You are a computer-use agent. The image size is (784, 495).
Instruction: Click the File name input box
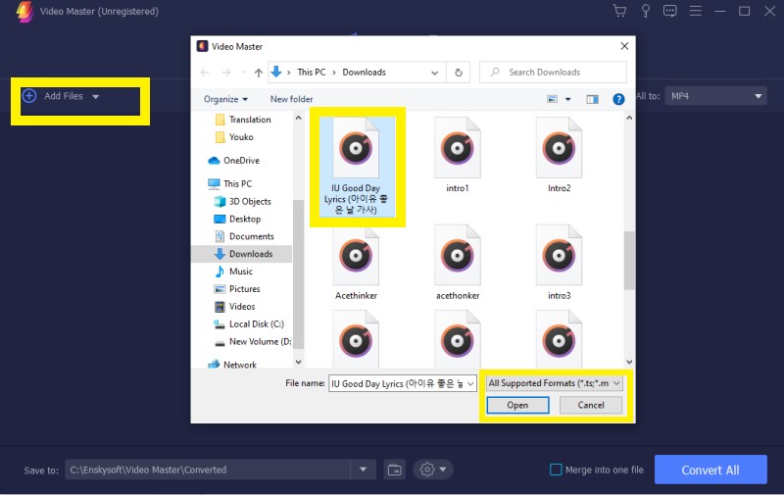[398, 383]
